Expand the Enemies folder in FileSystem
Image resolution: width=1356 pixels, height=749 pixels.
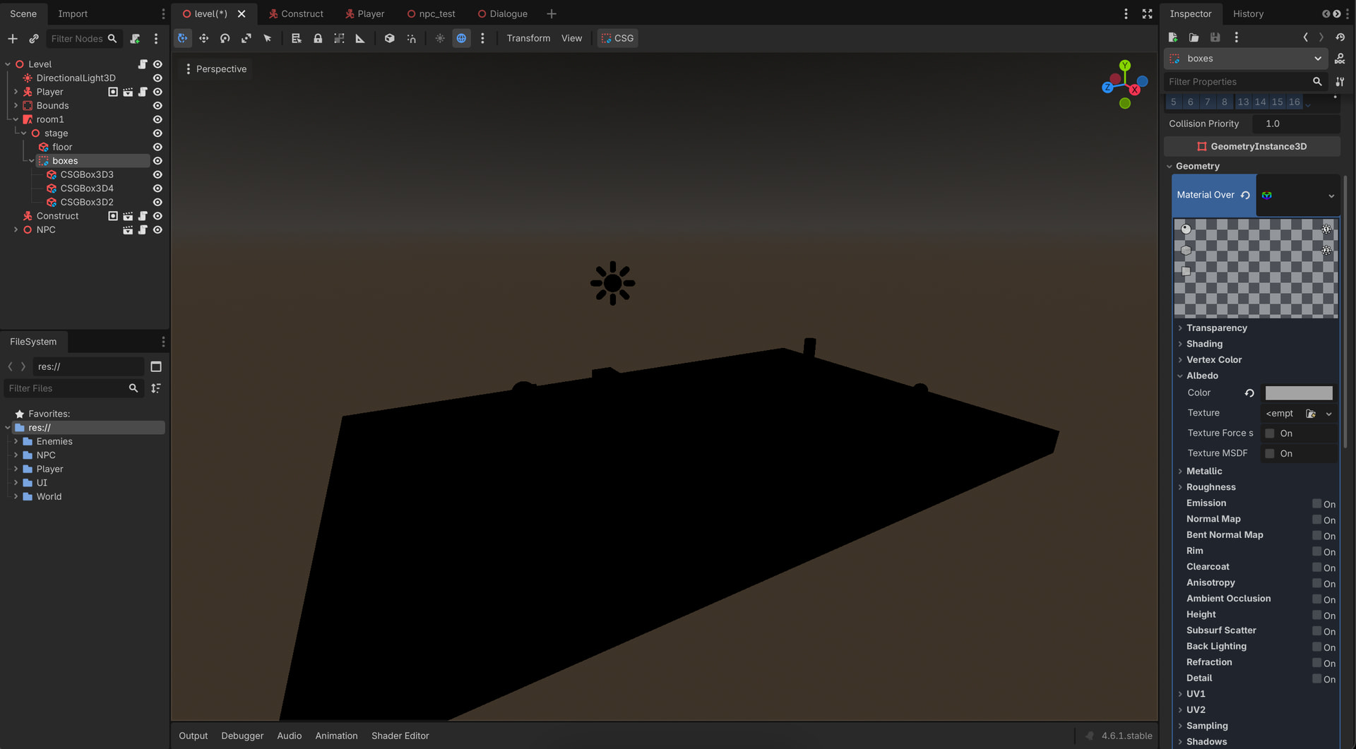tap(16, 441)
